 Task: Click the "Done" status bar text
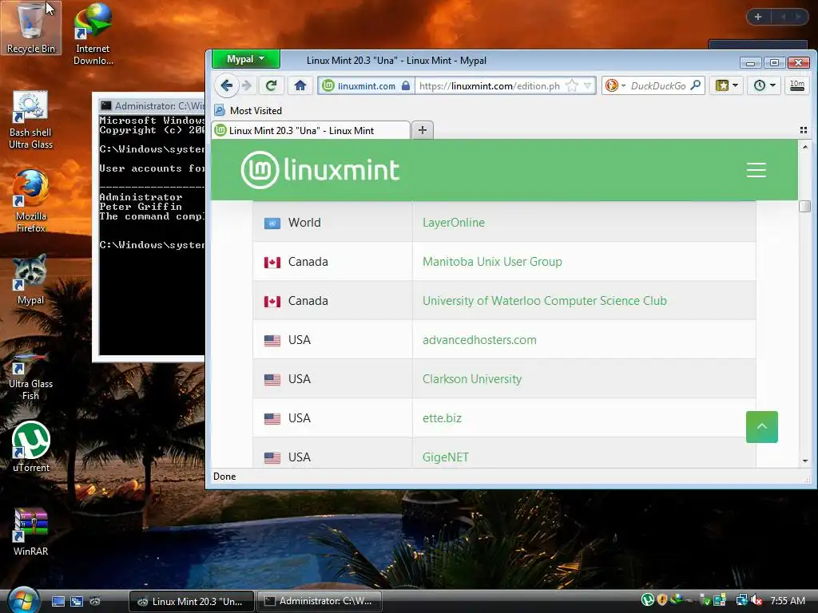coord(224,477)
